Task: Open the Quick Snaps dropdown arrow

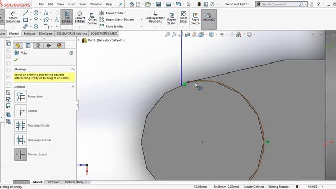Action: point(184,27)
